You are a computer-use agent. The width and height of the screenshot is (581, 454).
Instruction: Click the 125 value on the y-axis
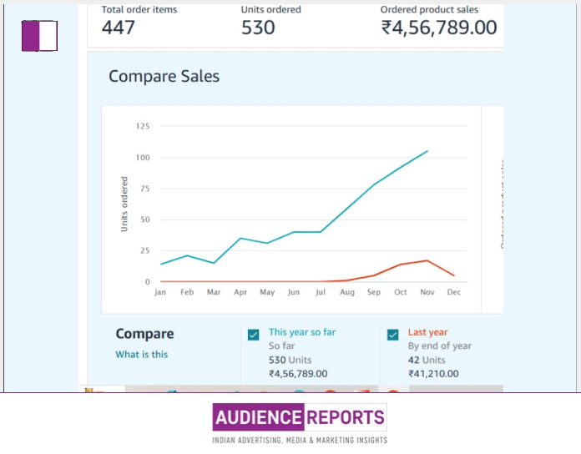pos(141,126)
